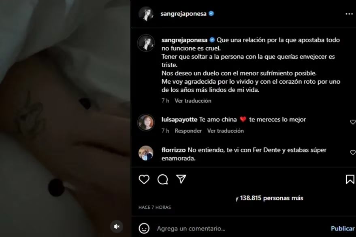Screen dimensions: 356x237
Task: Open the three-dot options menu
Action: pyautogui.click(x=349, y=14)
